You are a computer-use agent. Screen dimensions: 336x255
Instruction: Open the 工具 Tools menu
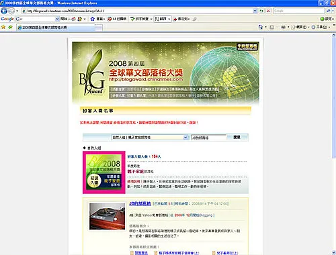tap(321, 27)
